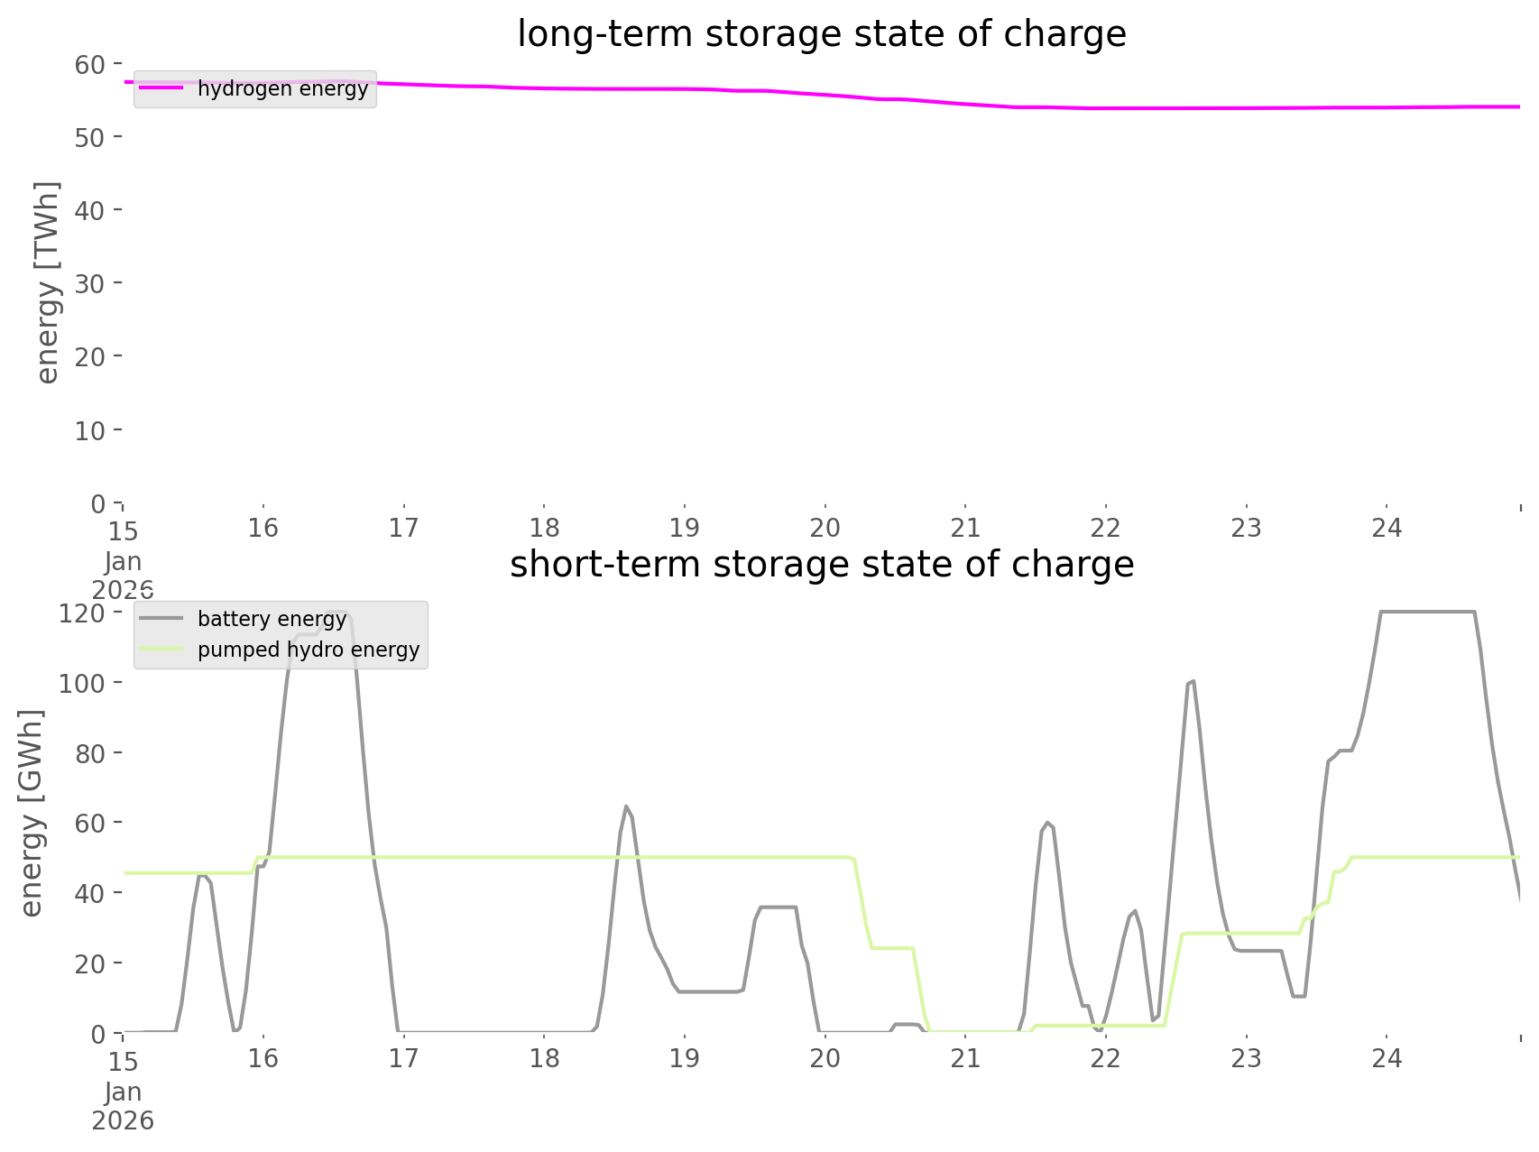Image resolution: width=1539 pixels, height=1152 pixels.
Task: Pick date tick 22 on the short-term chart
Action: coord(1105,1058)
